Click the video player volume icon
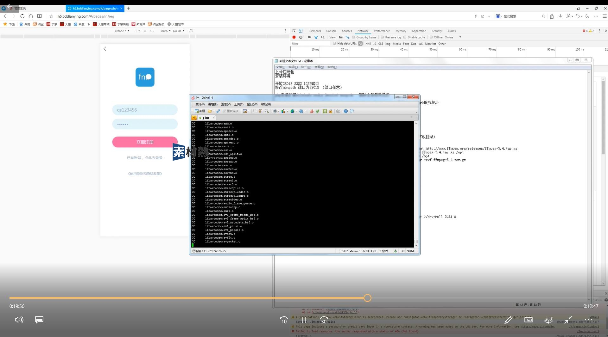This screenshot has width=608, height=337. point(19,320)
